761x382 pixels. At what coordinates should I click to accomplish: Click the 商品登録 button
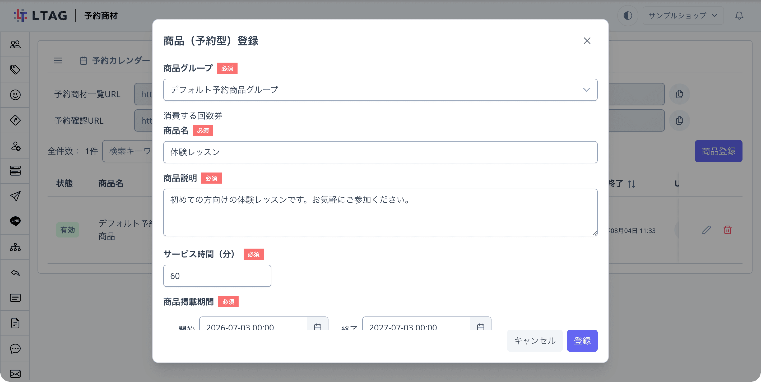[x=718, y=151]
